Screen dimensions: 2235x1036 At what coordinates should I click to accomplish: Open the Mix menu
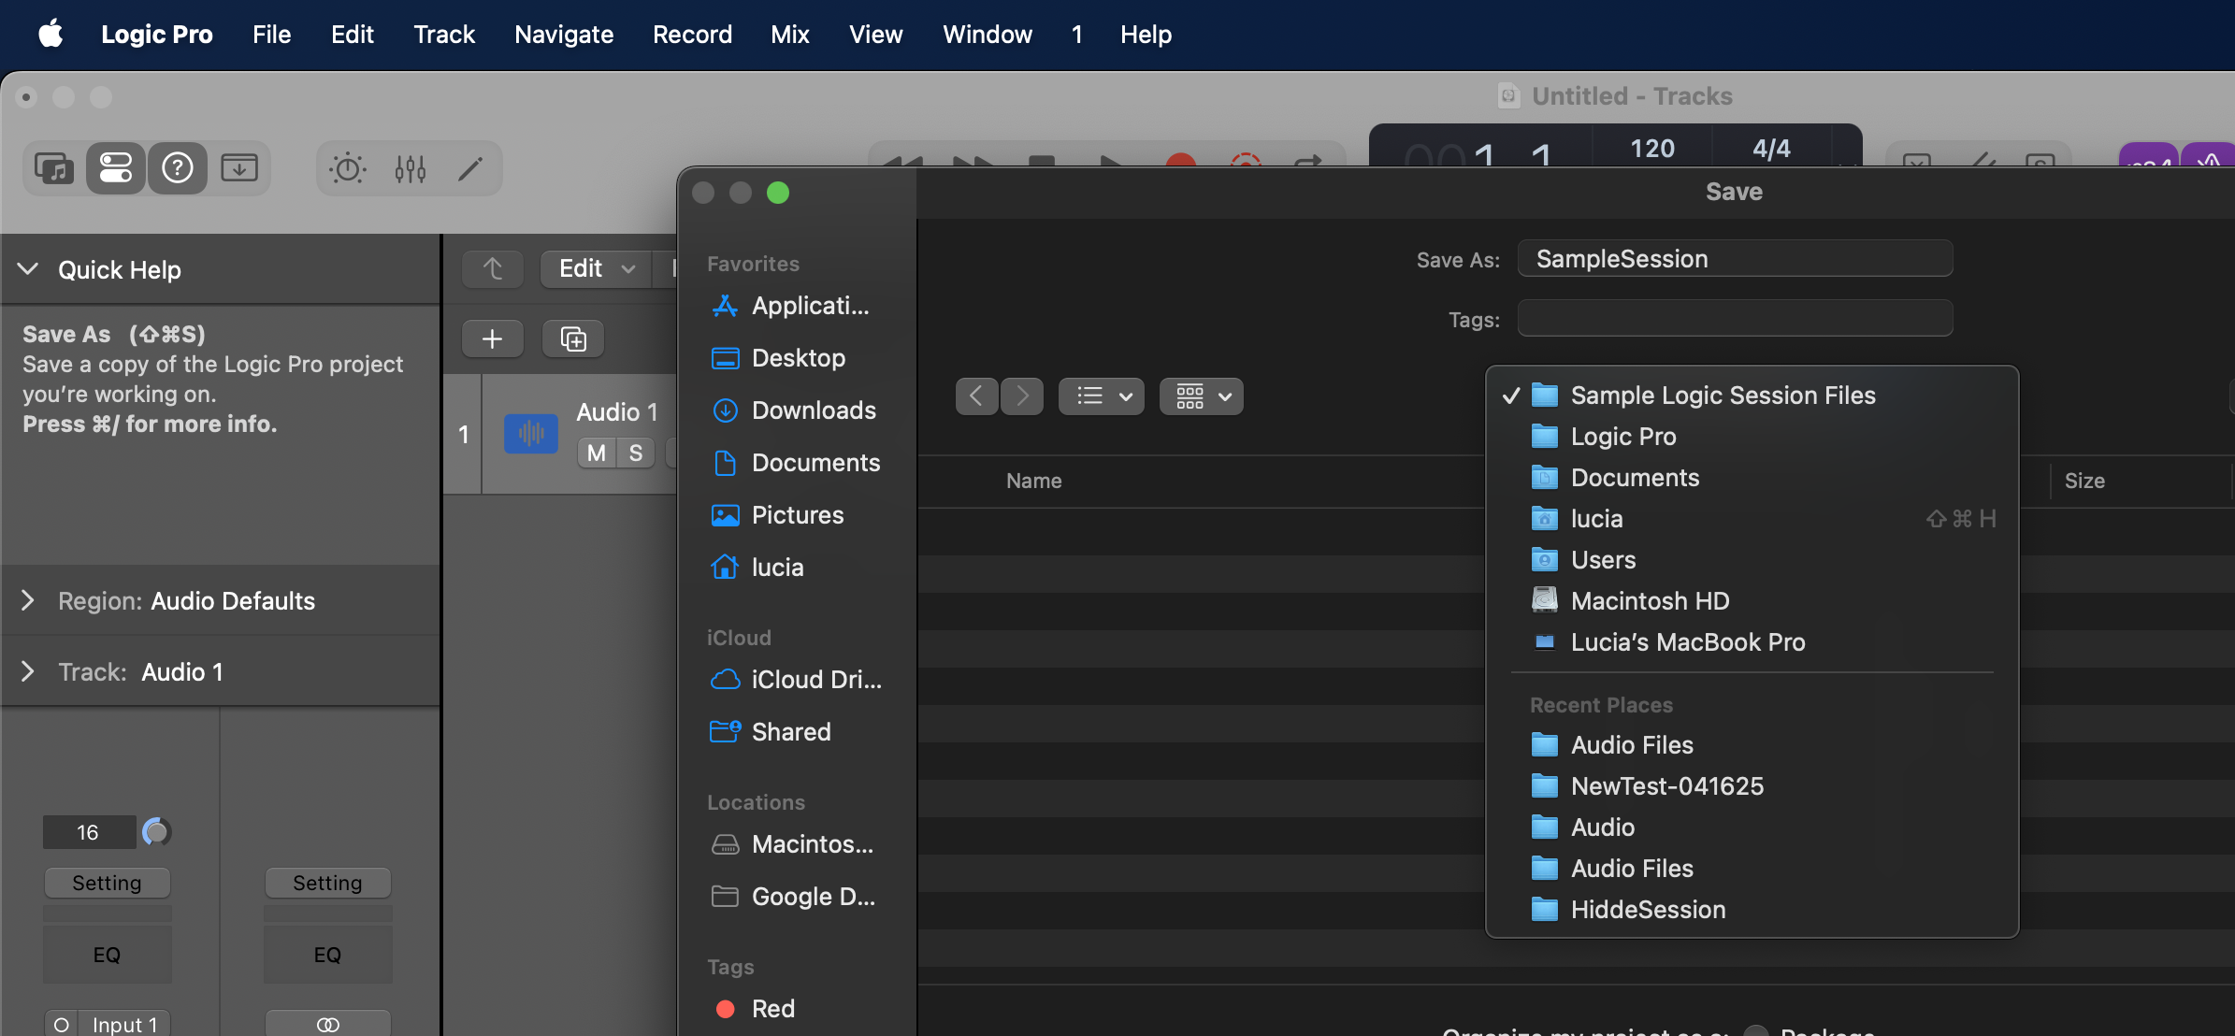(x=789, y=35)
